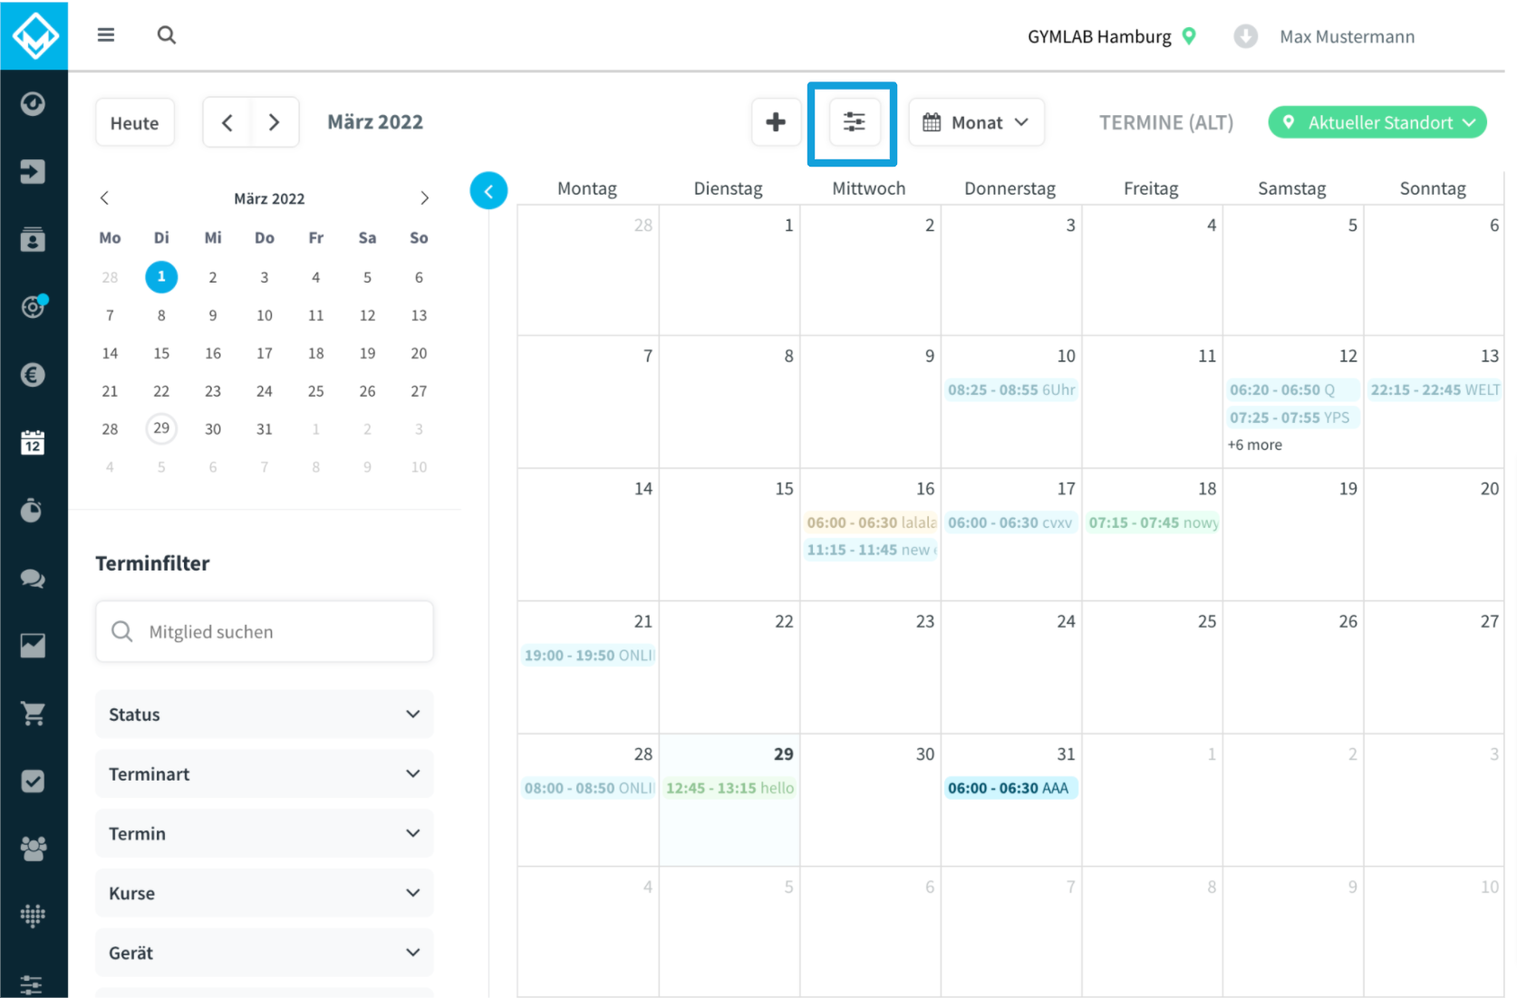Open the calendar filter settings icon
The image size is (1517, 998).
854,122
